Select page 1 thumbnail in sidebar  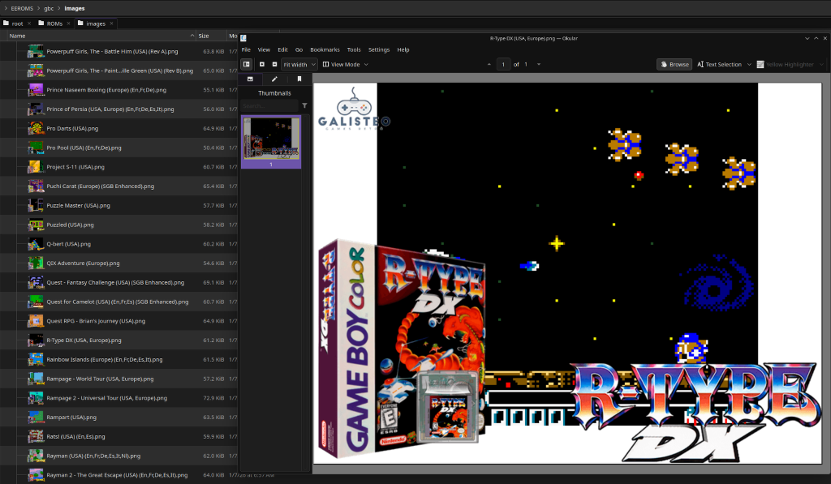click(271, 143)
